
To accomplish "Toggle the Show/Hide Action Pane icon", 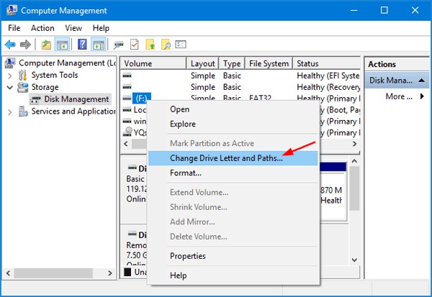I will pyautogui.click(x=97, y=45).
